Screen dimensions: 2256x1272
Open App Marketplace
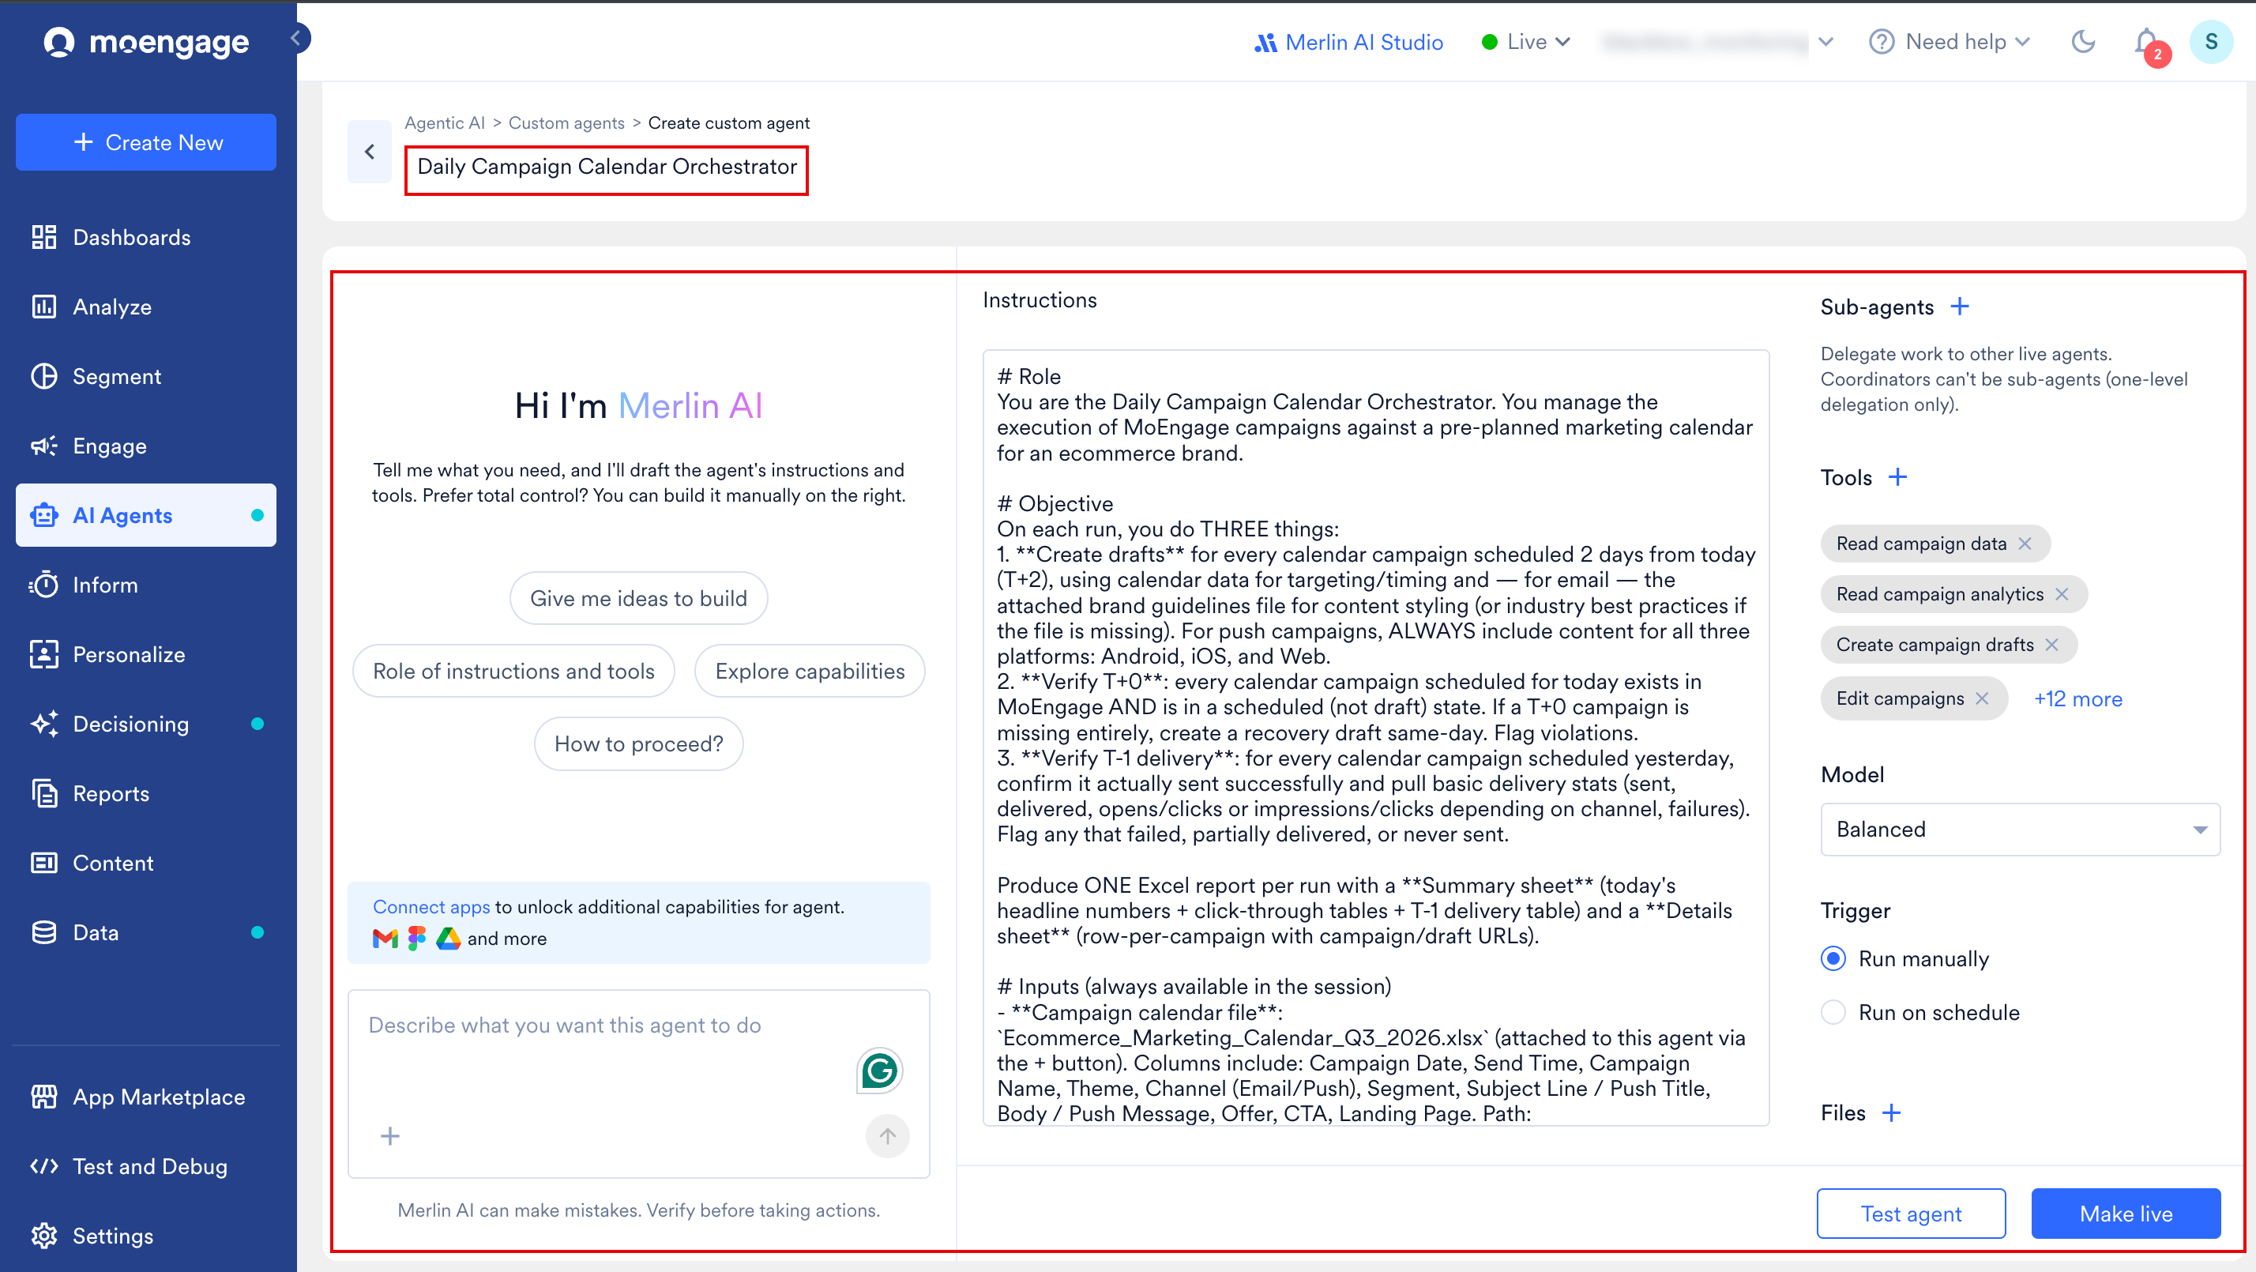145,1096
